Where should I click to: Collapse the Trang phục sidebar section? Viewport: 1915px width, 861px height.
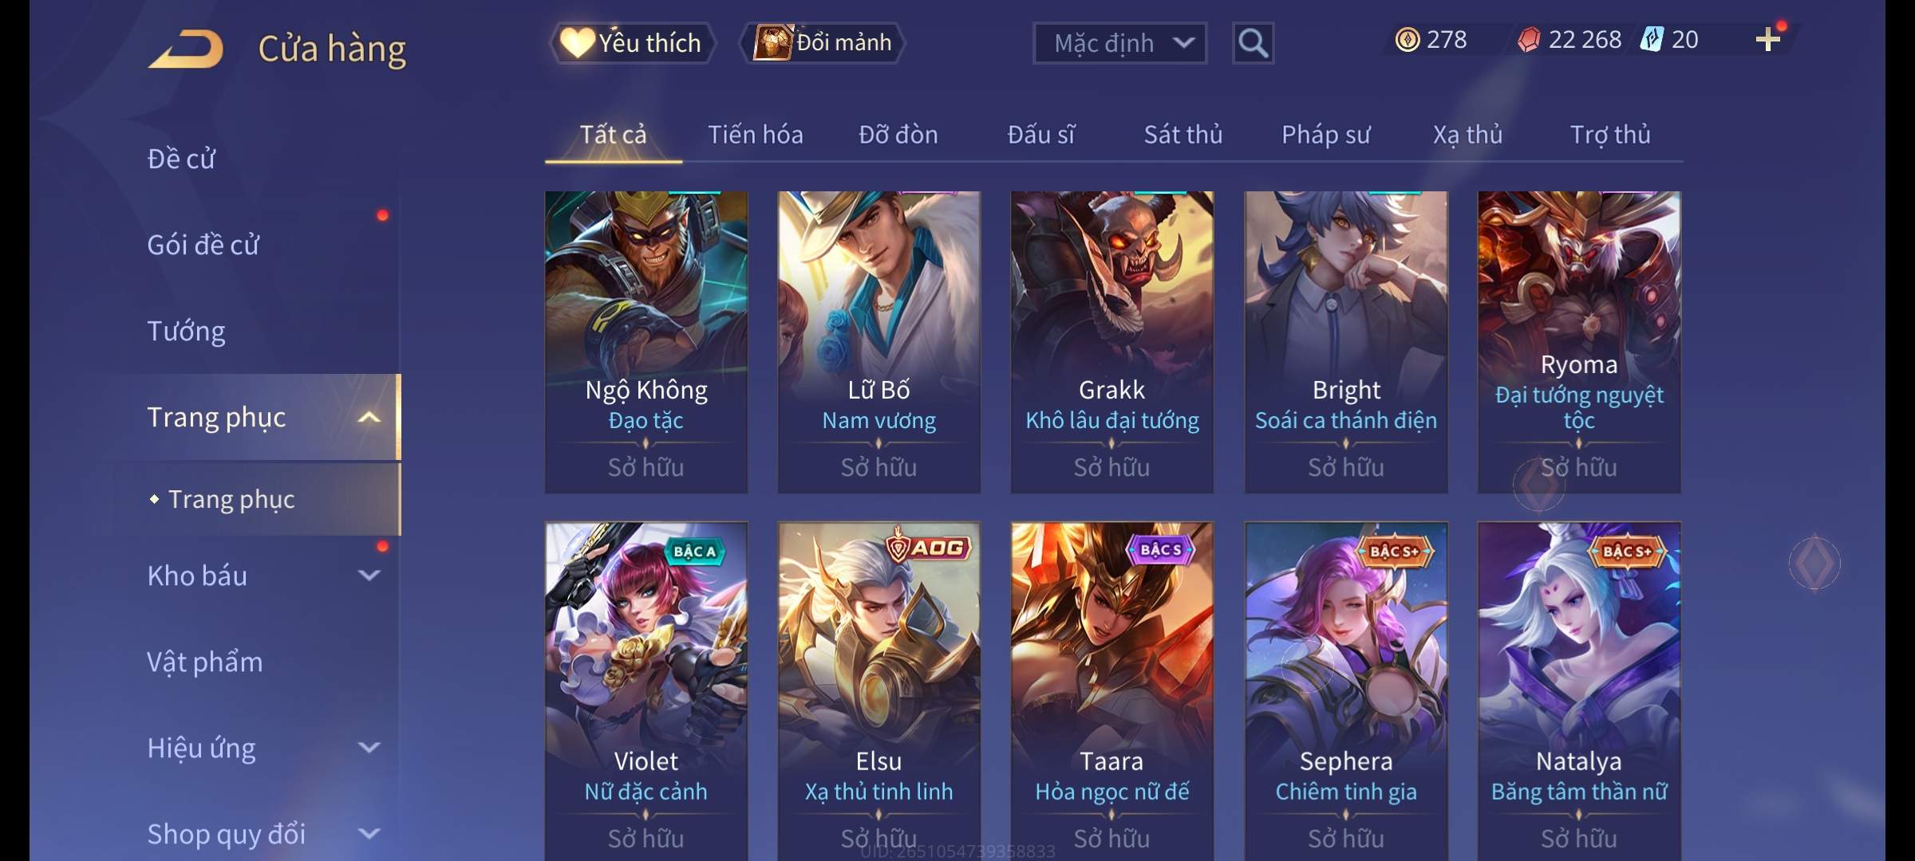[369, 417]
